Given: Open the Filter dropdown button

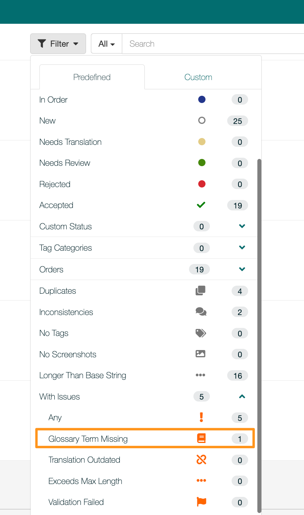Looking at the screenshot, I should coord(58,43).
